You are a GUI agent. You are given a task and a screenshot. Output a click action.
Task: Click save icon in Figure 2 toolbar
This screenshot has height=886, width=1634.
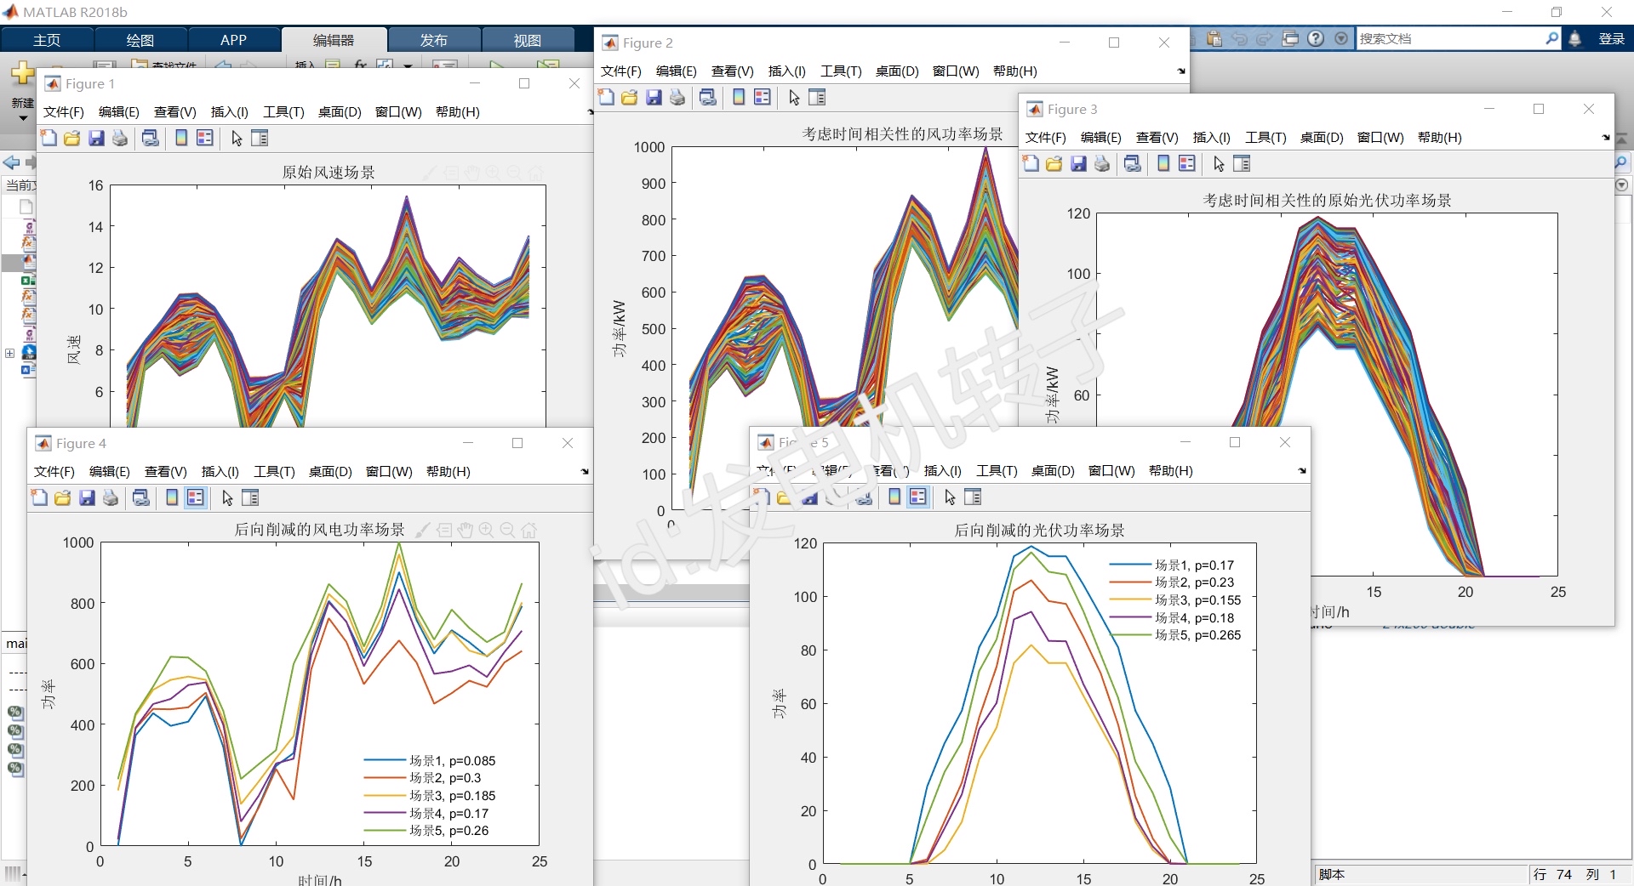(654, 97)
